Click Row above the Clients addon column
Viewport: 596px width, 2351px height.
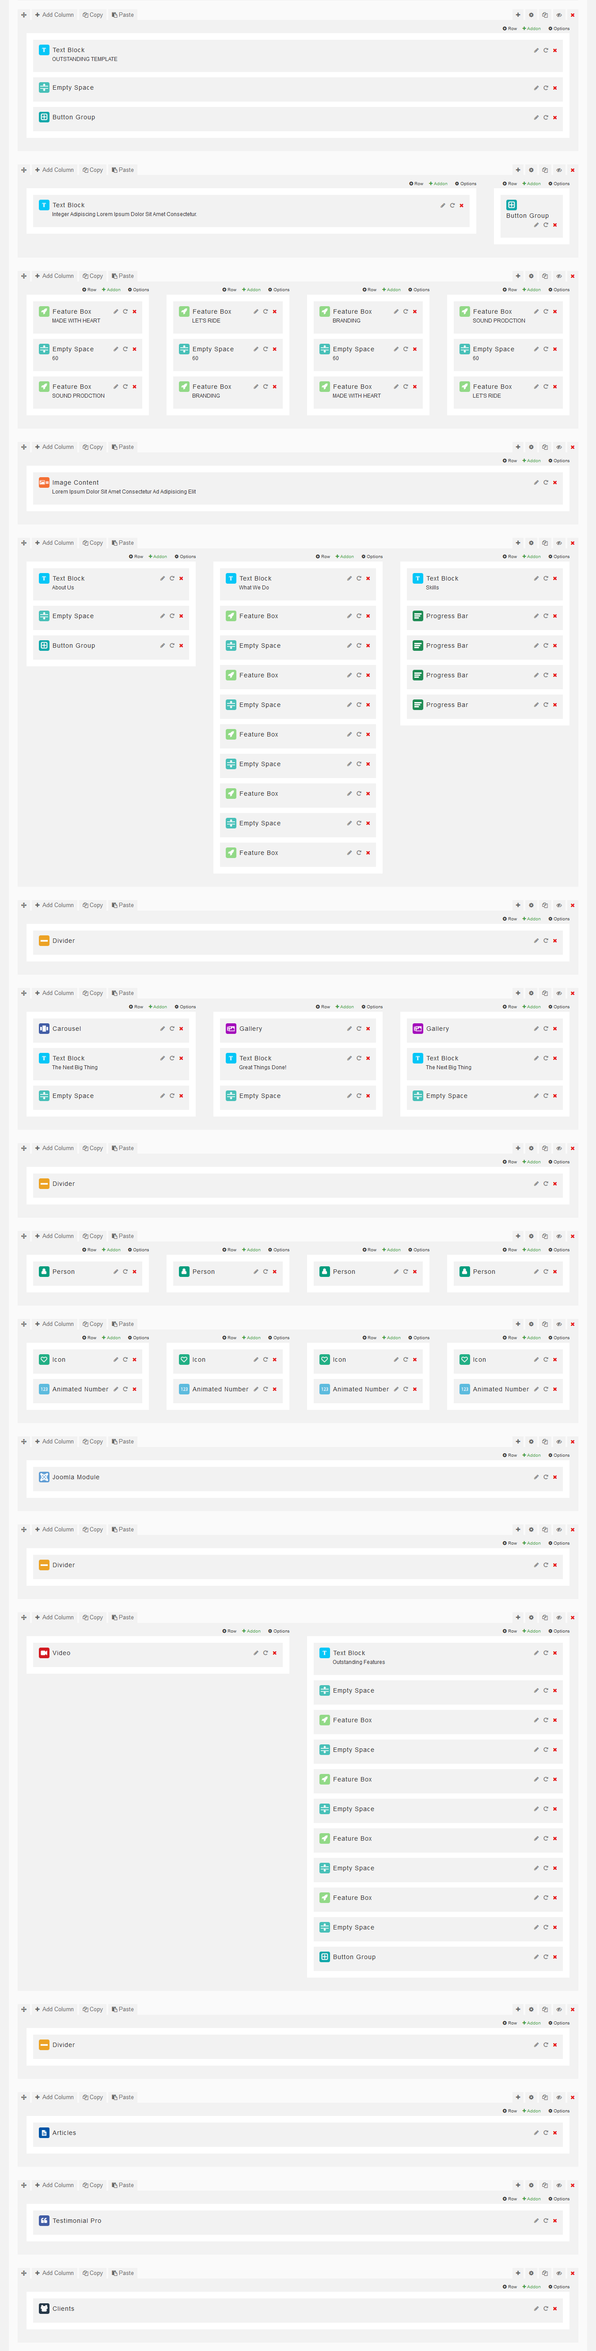pyautogui.click(x=510, y=2286)
